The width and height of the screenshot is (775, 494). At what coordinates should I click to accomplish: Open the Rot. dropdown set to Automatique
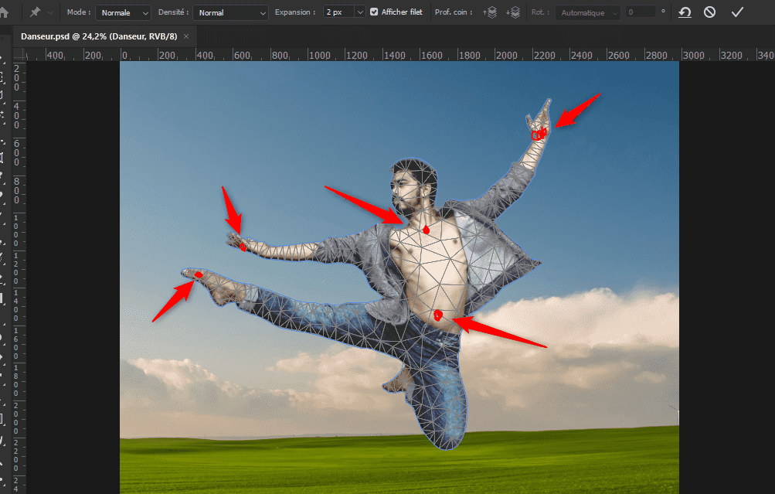coord(588,12)
